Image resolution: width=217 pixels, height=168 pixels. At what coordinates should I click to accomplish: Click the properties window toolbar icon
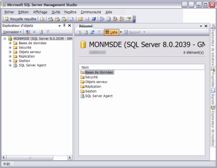tap(128, 19)
